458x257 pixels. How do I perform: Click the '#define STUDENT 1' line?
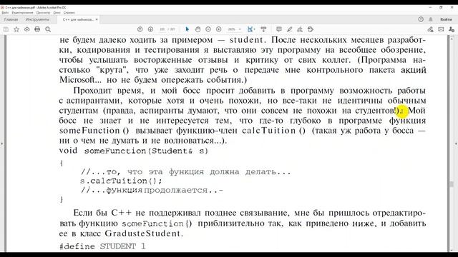[x=102, y=246]
